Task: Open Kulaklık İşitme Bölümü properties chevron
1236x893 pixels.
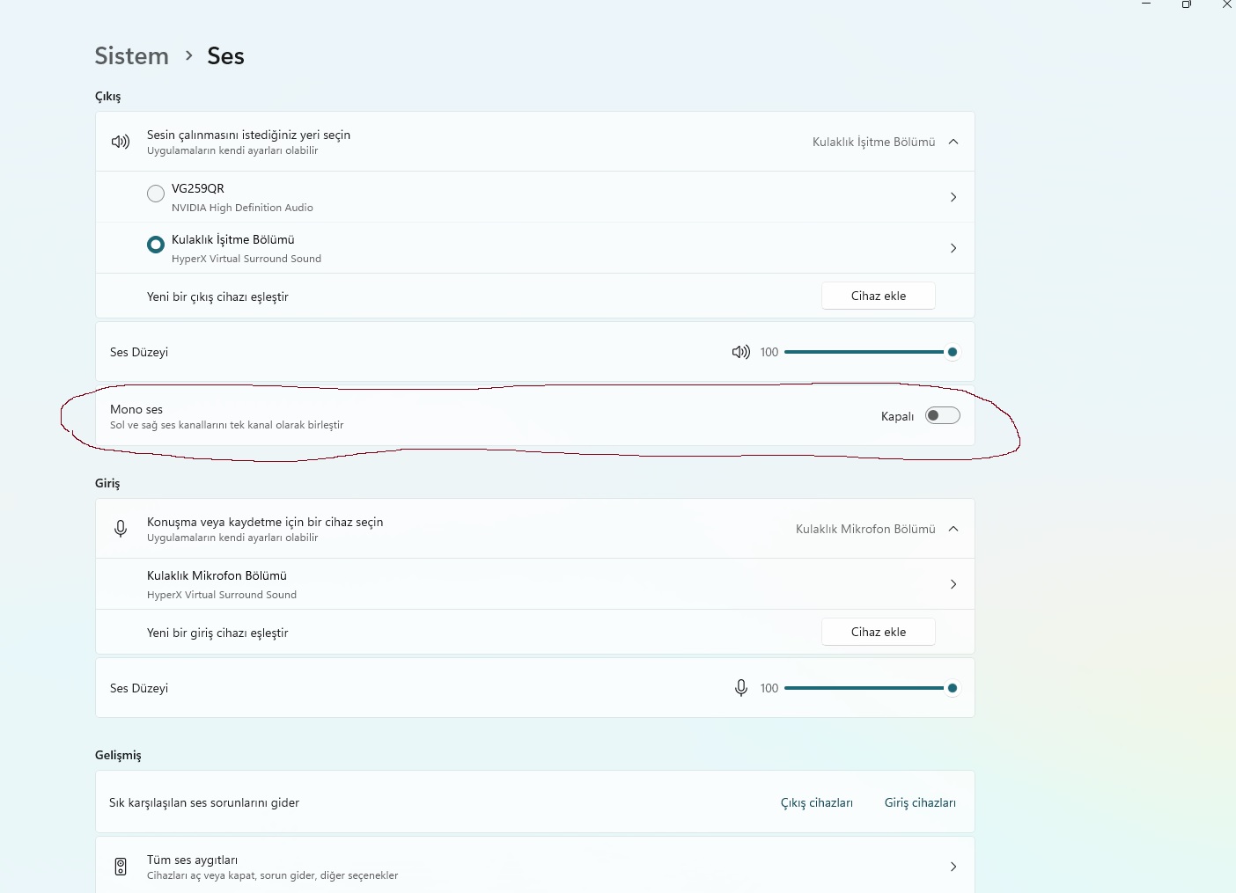Action: [x=953, y=248]
